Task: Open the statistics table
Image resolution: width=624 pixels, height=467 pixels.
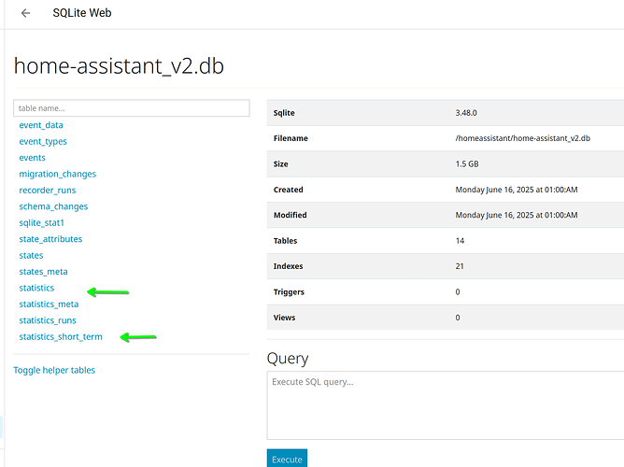Action: click(36, 288)
